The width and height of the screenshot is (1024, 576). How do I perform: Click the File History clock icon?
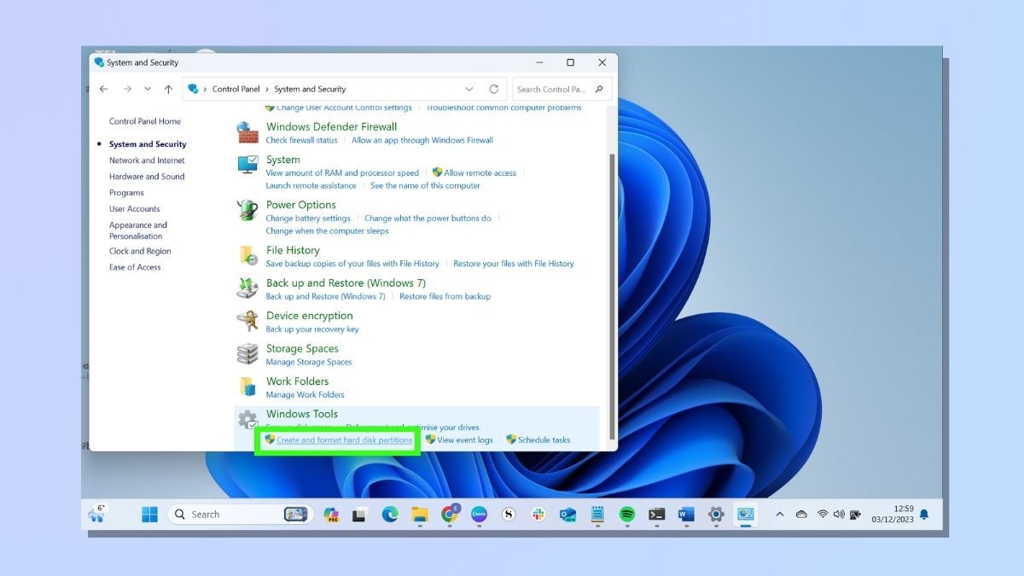tap(248, 255)
